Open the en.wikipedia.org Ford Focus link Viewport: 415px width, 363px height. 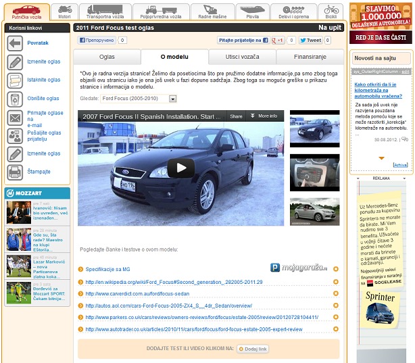(x=174, y=283)
